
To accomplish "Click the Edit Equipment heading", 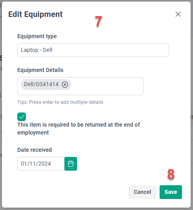I will coord(35,14).
